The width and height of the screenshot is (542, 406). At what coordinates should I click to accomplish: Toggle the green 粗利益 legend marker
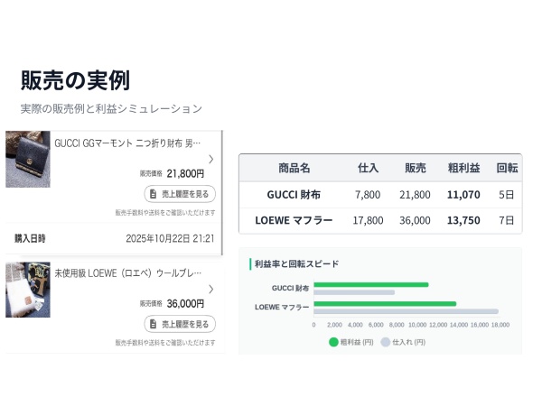click(x=334, y=342)
